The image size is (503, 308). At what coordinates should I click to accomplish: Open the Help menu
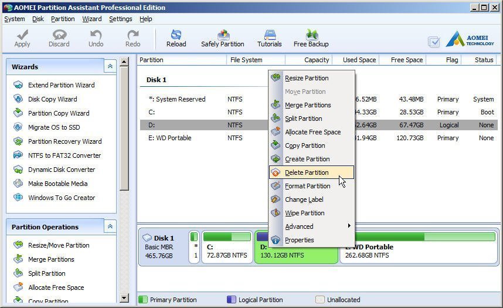[146, 19]
